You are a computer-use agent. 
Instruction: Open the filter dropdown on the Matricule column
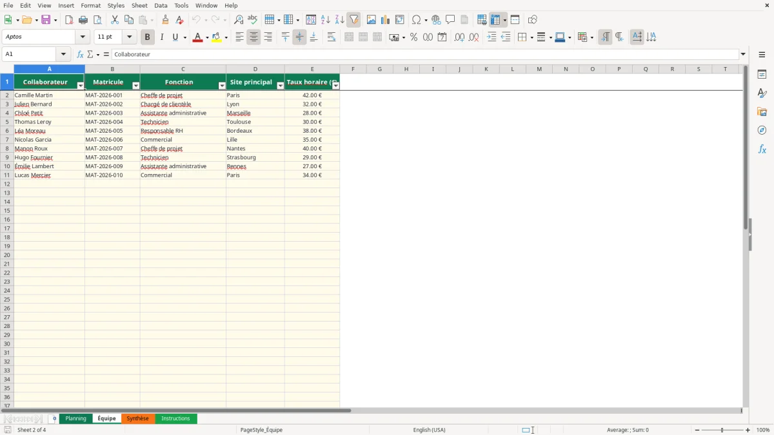coord(136,86)
